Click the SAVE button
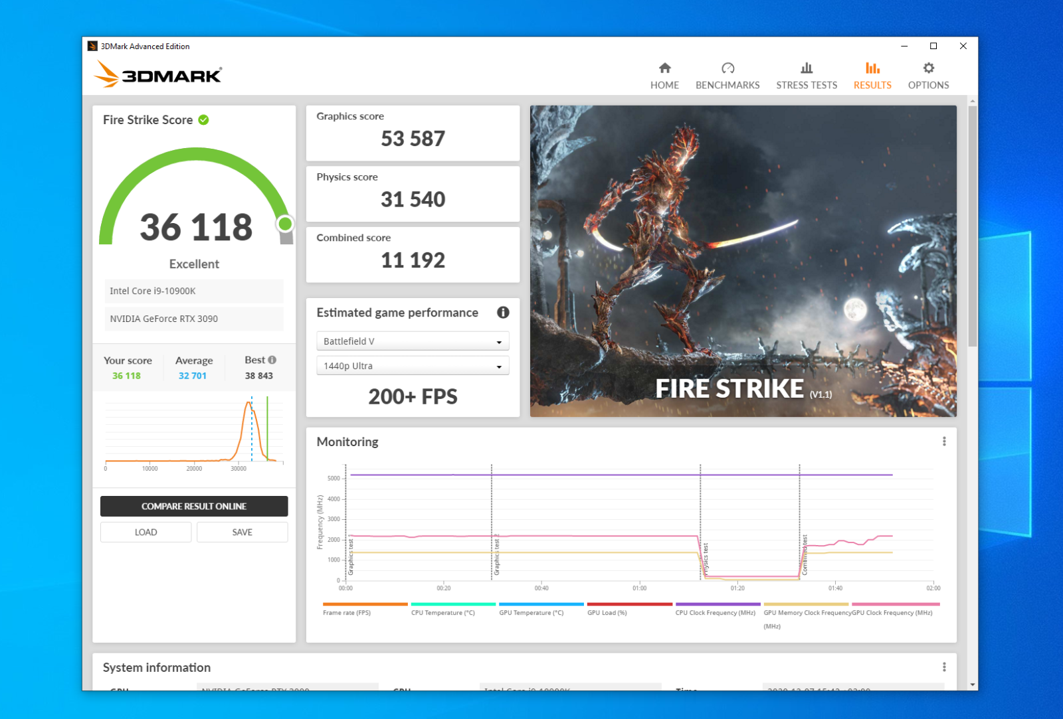Viewport: 1063px width, 719px height. [242, 532]
